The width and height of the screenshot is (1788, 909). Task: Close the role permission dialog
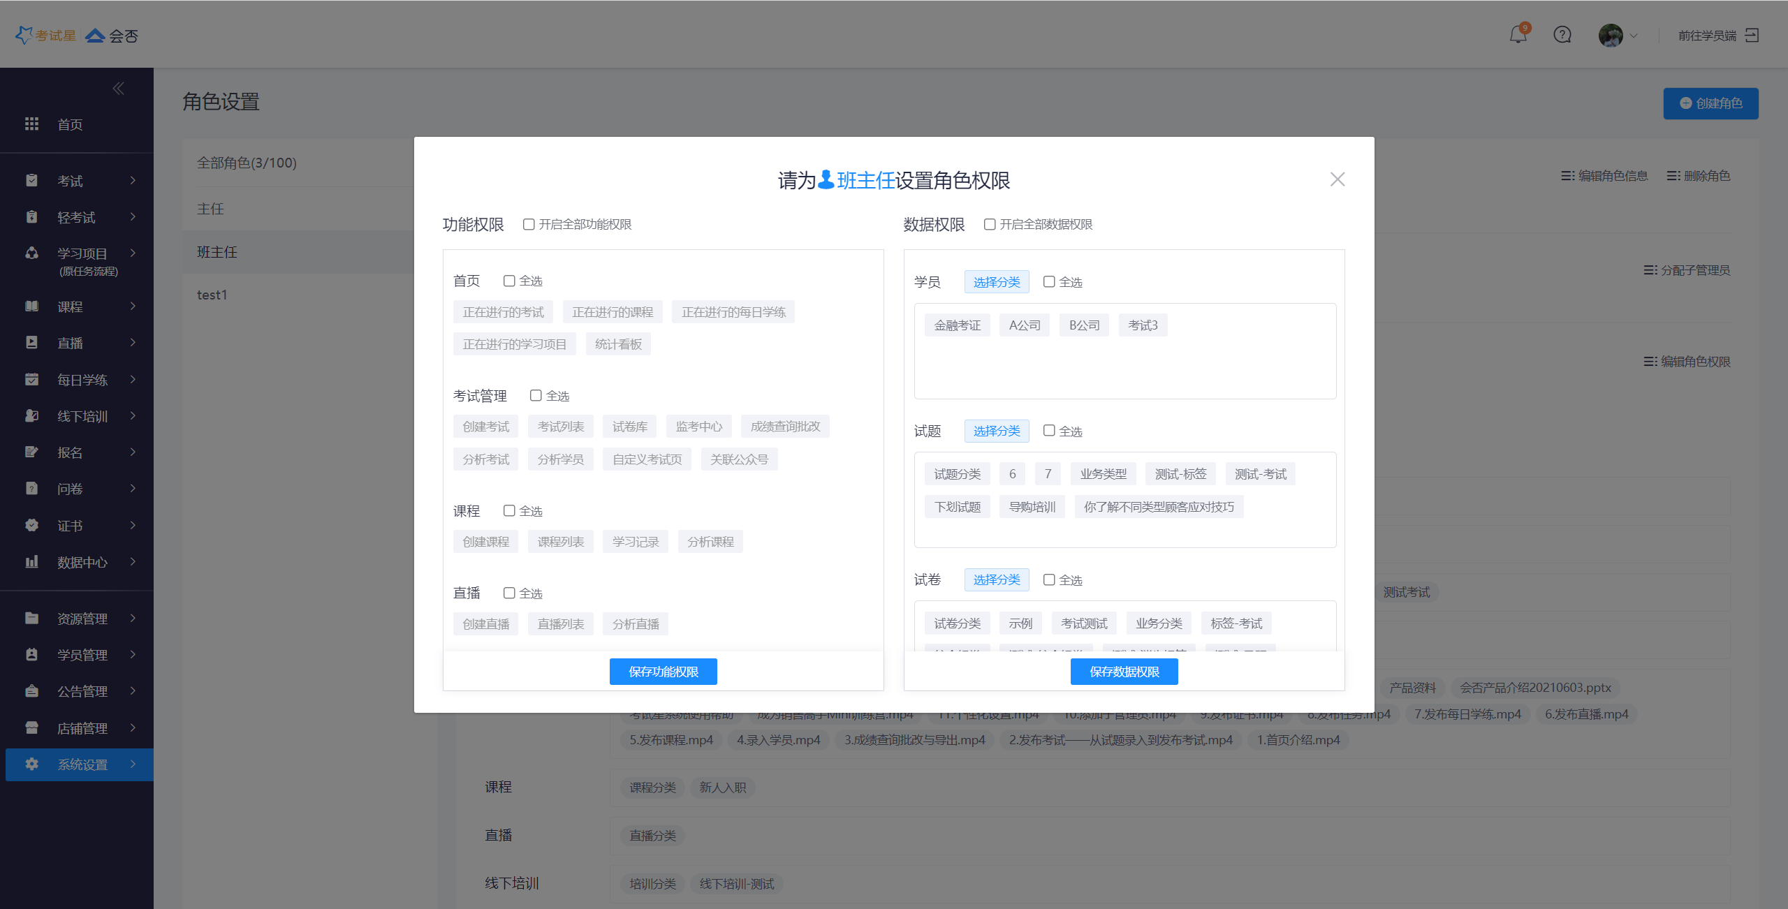click(x=1337, y=179)
